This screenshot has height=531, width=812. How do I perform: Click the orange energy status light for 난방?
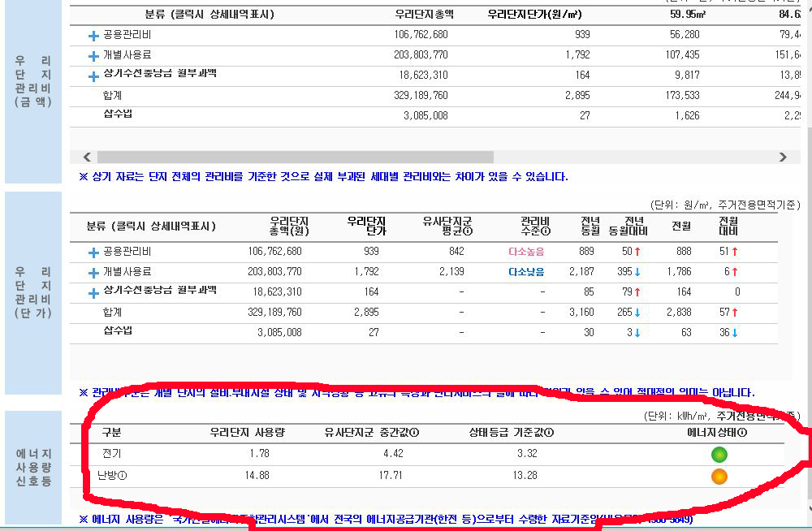pos(719,477)
